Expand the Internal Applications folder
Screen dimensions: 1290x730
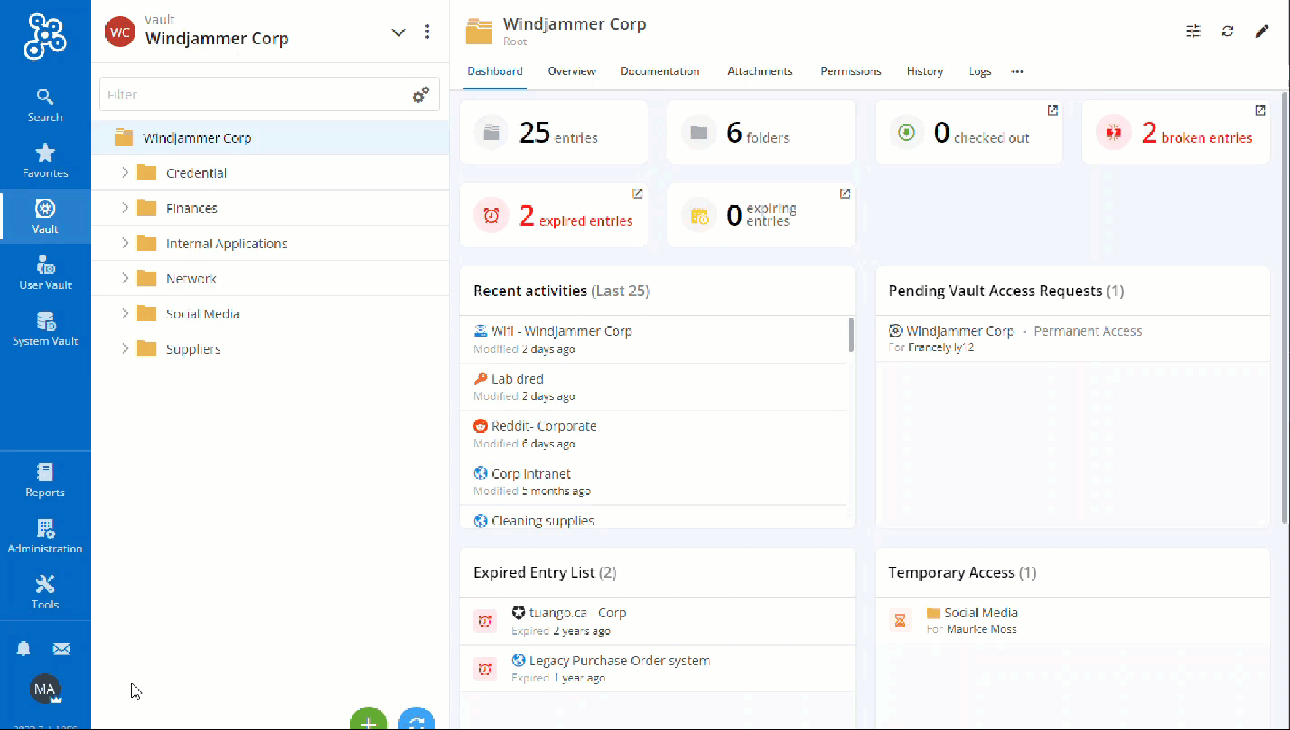coord(125,243)
